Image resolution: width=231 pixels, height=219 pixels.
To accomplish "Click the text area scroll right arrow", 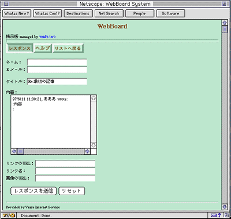I will (87, 151).
